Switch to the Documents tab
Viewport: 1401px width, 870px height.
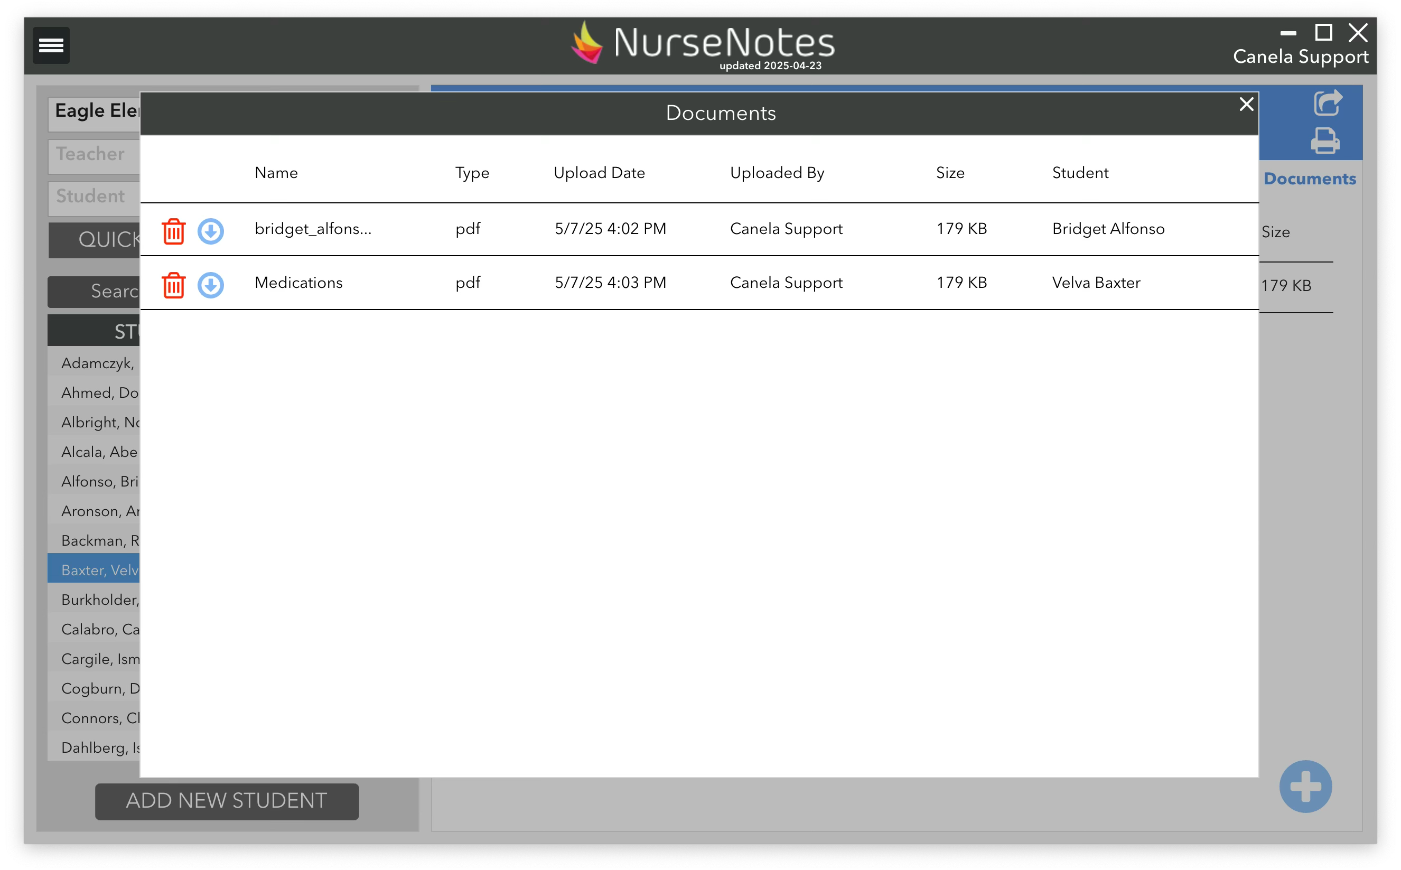coord(1310,179)
